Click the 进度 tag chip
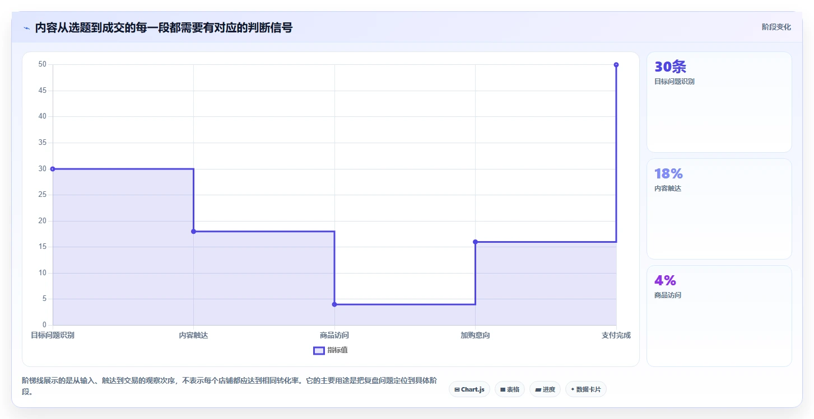The height and width of the screenshot is (419, 814). click(x=545, y=389)
